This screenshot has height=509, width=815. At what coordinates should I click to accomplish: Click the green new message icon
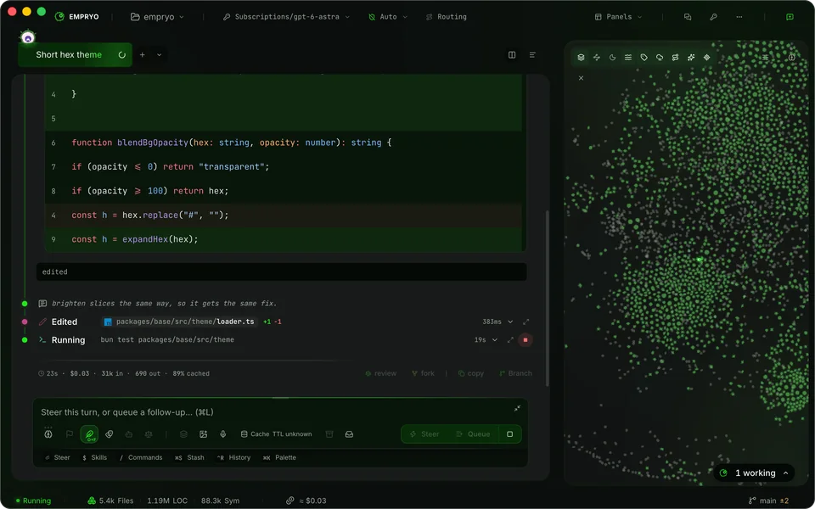pos(790,17)
